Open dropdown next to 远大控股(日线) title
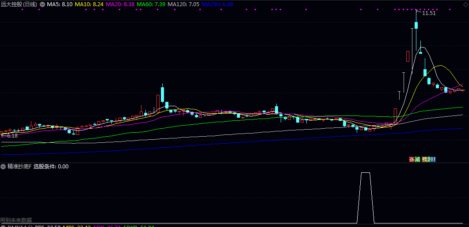Screen dimensions: 469x227 [42, 4]
